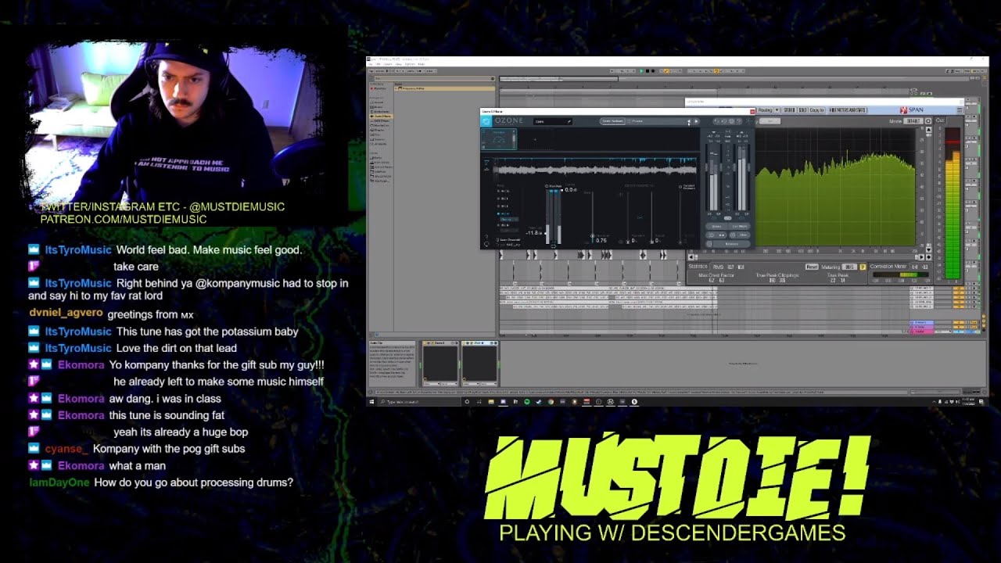Open the Drums category in Ableton's browser
This screenshot has height=563, width=1001.
pyautogui.click(x=379, y=107)
